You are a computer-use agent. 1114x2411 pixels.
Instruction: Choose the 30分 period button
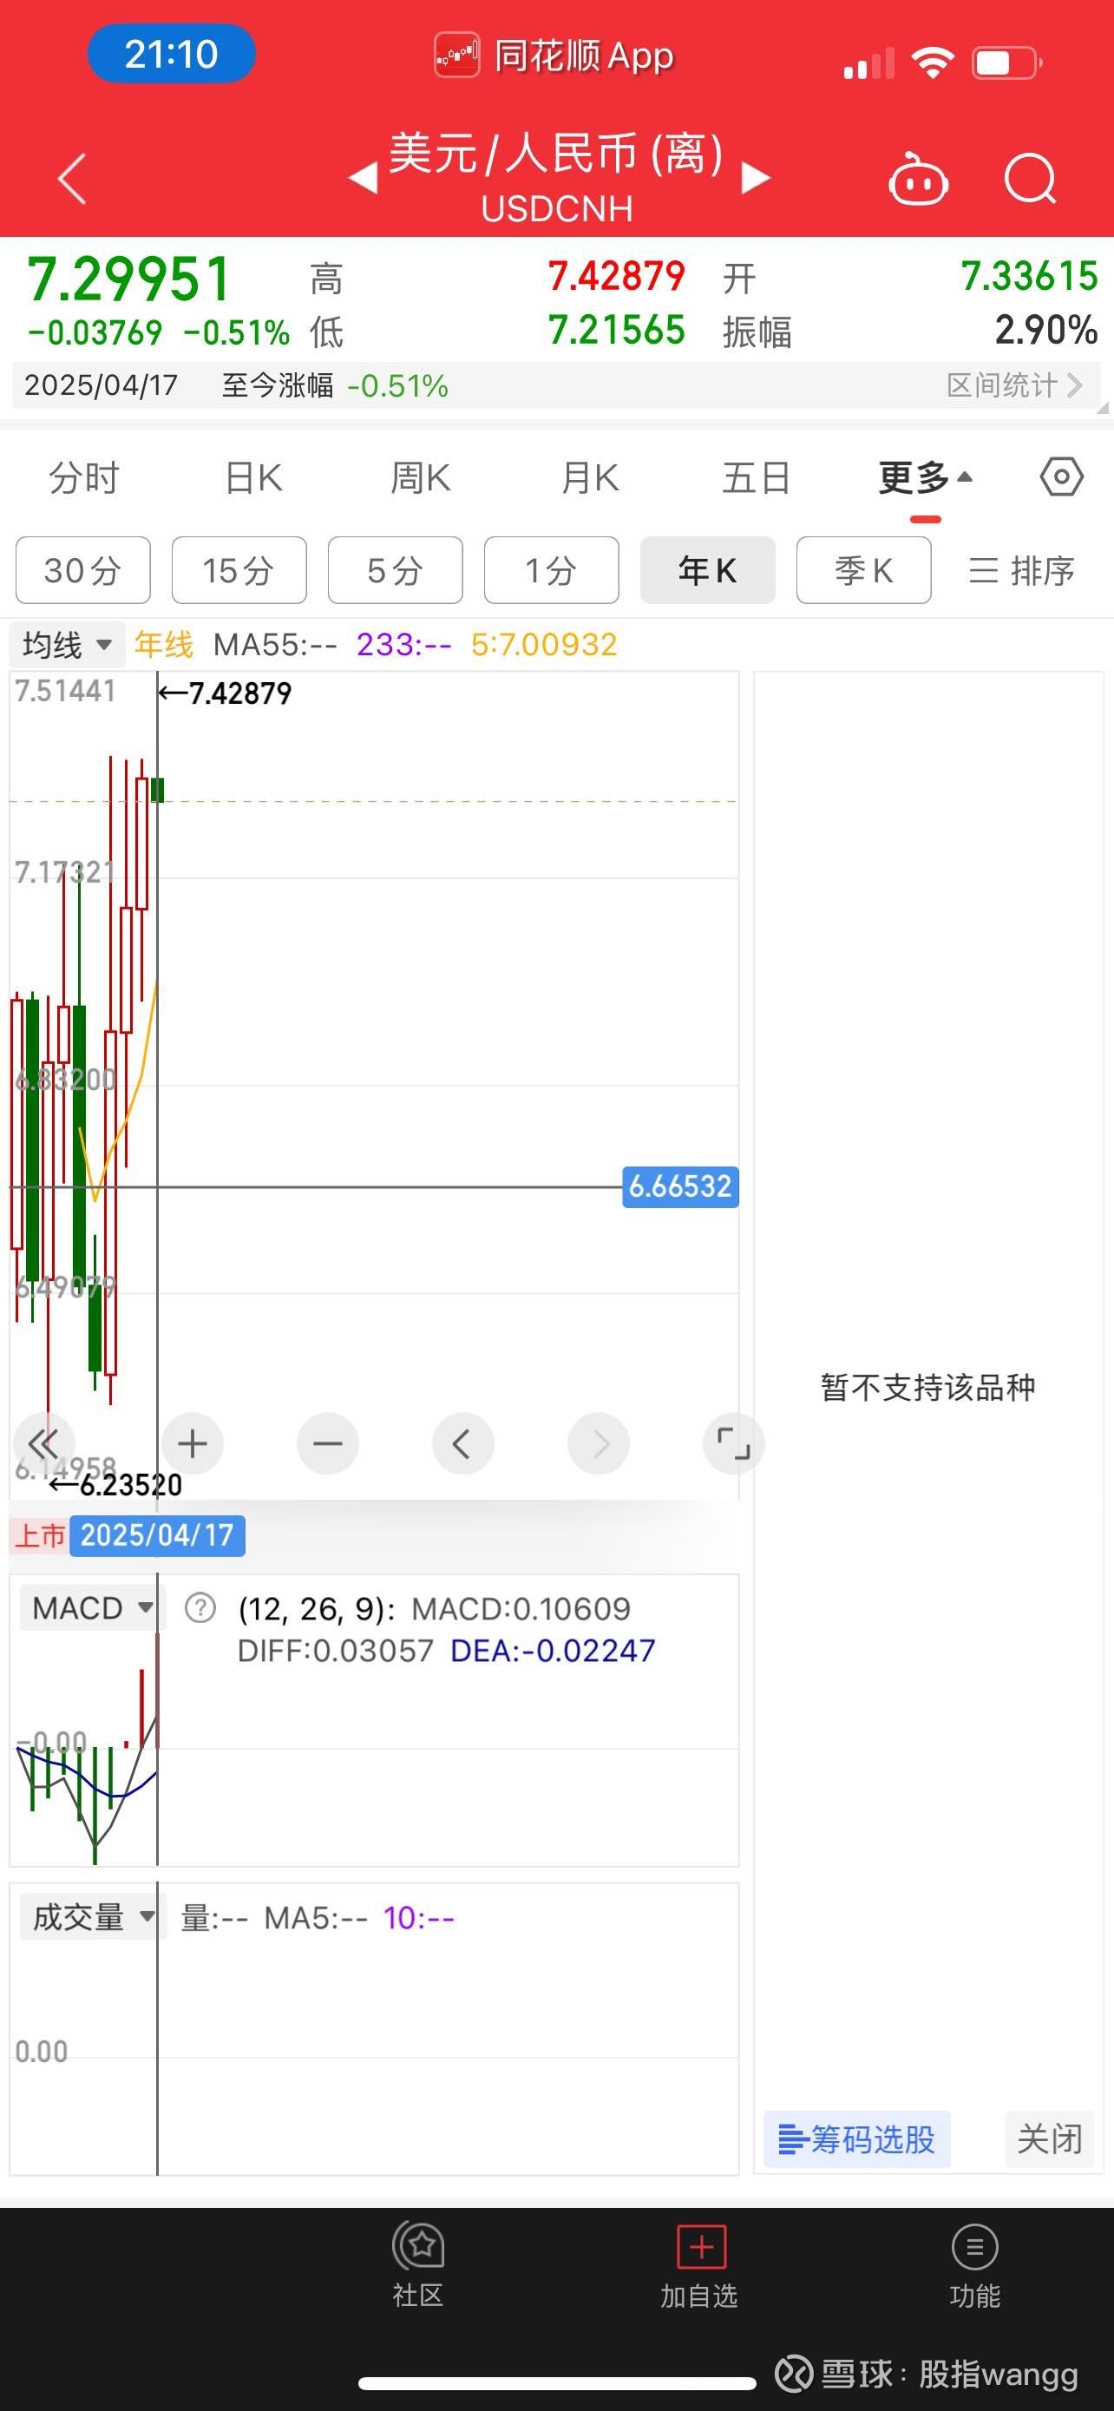[x=83, y=570]
